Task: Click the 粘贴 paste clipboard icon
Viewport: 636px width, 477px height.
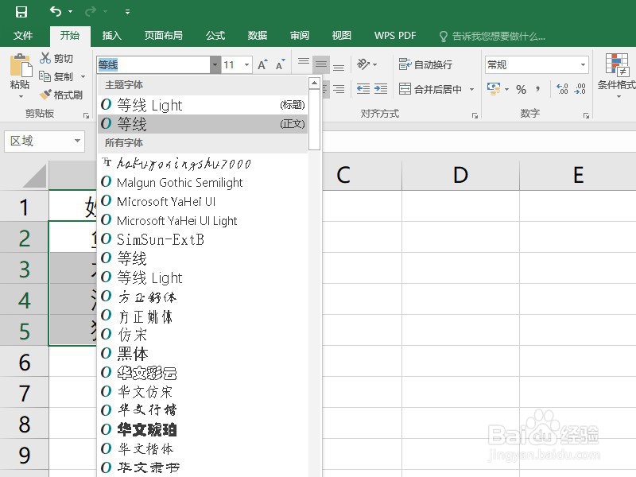Action: pyautogui.click(x=21, y=65)
